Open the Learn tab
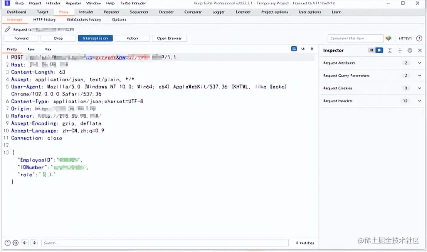The image size is (427, 252). pos(336,12)
